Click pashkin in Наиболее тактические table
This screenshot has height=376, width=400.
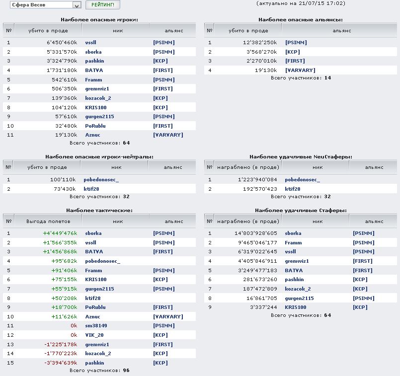coord(94,363)
